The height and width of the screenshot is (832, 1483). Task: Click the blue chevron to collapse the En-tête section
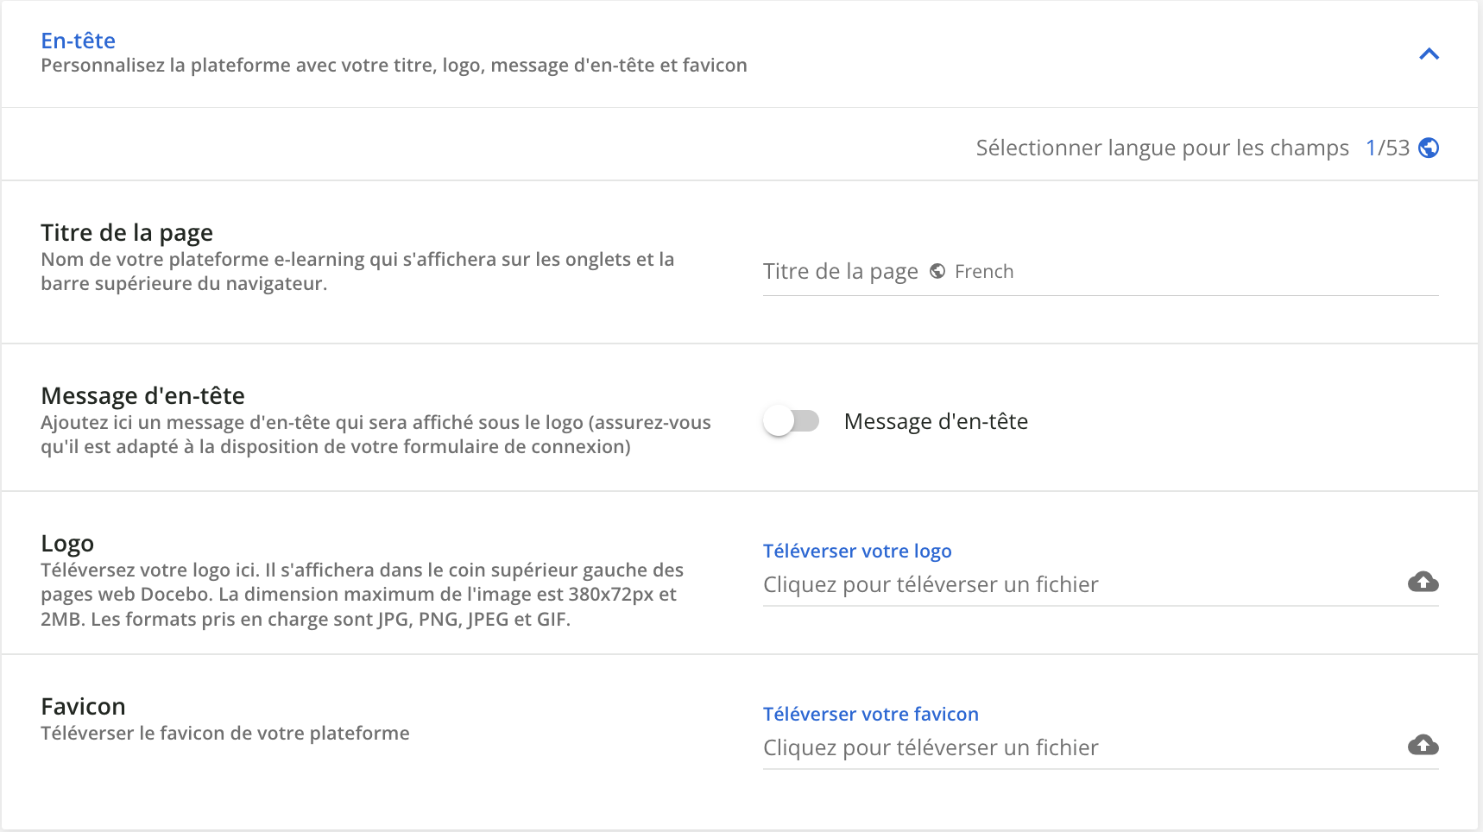pyautogui.click(x=1430, y=54)
